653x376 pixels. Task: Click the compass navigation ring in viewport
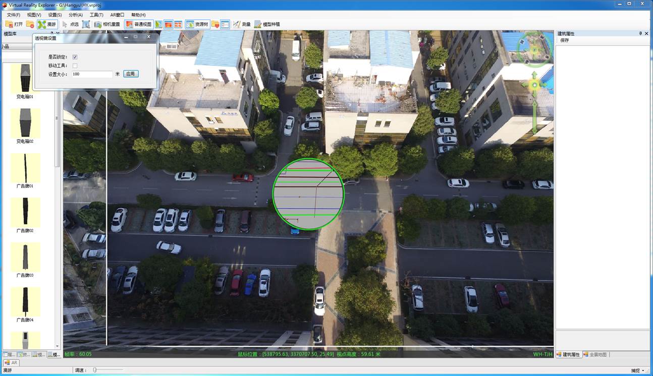[x=535, y=49]
